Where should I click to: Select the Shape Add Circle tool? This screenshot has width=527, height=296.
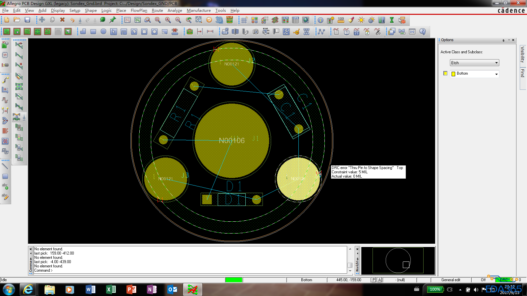pyautogui.click(x=103, y=32)
